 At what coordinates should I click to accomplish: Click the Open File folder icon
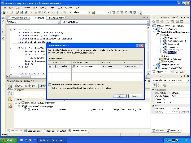point(17,12)
